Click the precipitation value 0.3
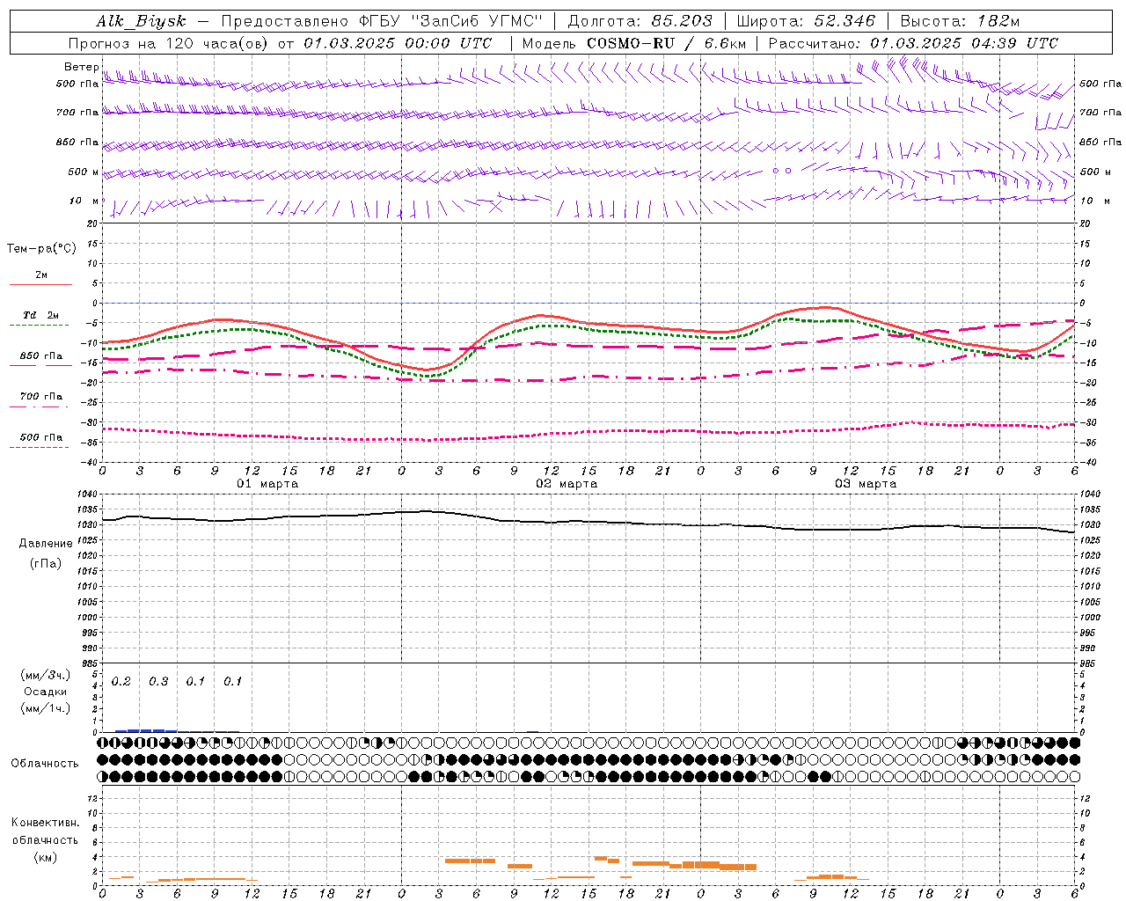1126x901 pixels. 158,681
